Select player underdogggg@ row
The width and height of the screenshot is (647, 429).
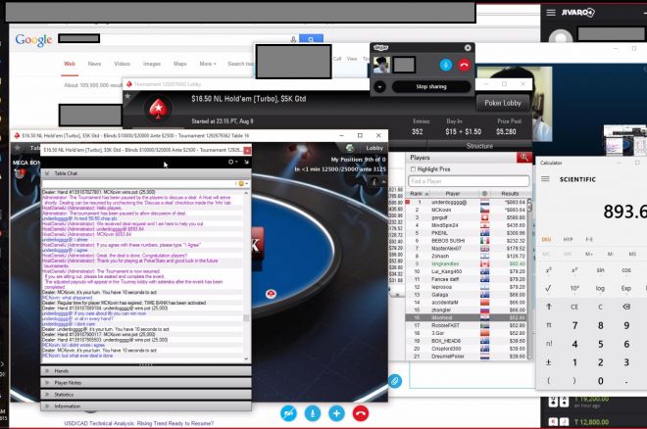466,203
